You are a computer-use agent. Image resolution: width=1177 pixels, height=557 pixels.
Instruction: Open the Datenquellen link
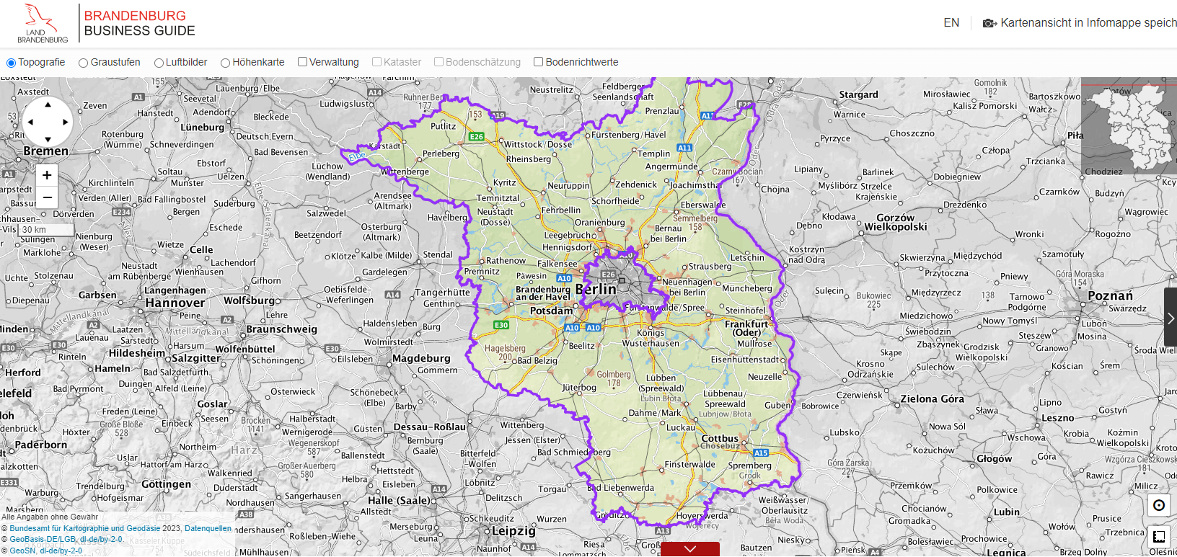click(208, 528)
